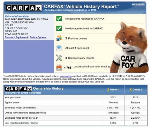Click the US $39.99 price badge

click(139, 4)
